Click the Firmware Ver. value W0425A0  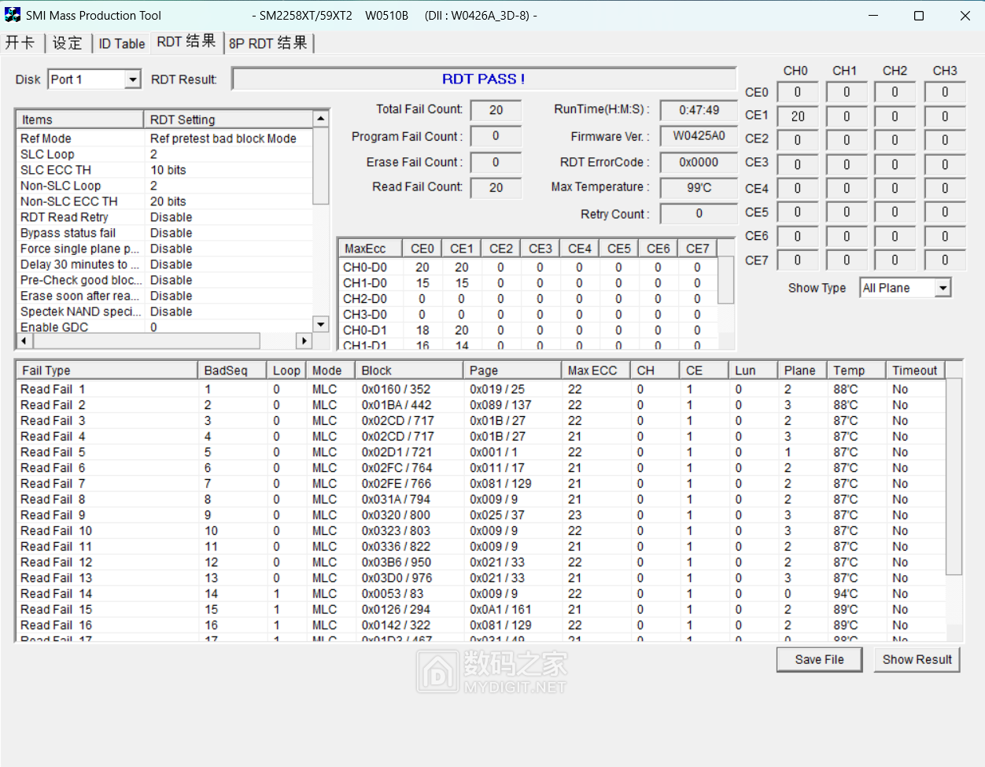point(699,136)
